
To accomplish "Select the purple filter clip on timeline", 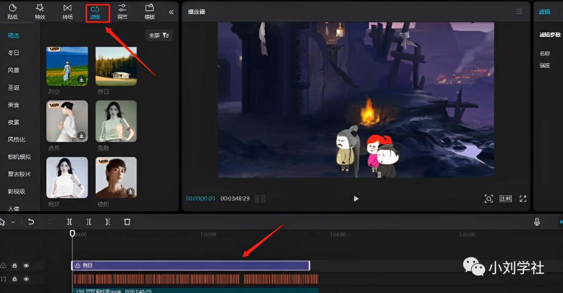I will point(191,265).
